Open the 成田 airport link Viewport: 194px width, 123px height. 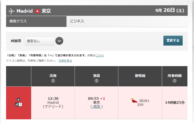tap(96, 107)
